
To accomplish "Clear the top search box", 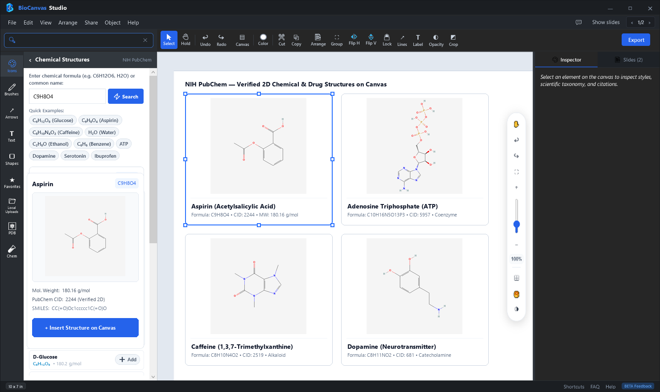I will pyautogui.click(x=145, y=40).
